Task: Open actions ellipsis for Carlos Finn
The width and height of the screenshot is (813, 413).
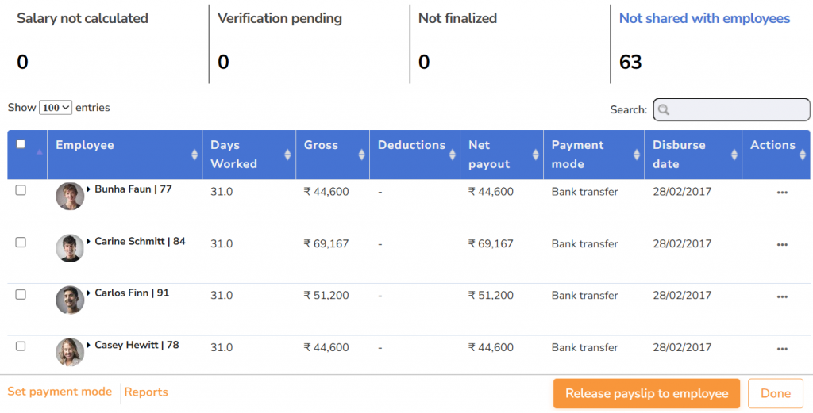Action: coord(782,296)
